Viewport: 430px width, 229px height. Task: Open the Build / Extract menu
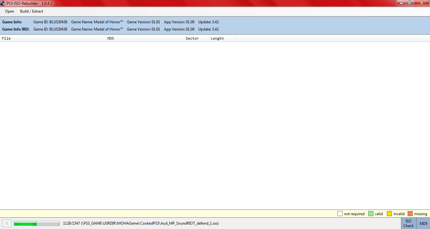31,11
